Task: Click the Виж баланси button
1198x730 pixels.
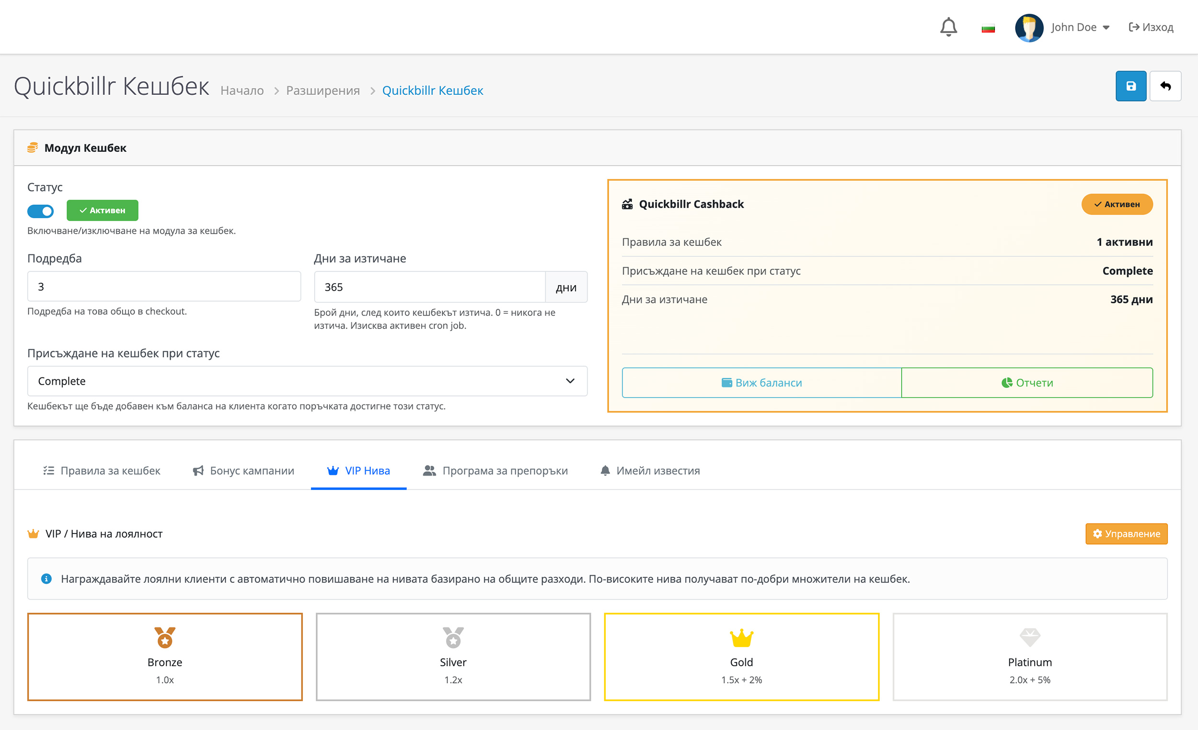Action: tap(761, 383)
